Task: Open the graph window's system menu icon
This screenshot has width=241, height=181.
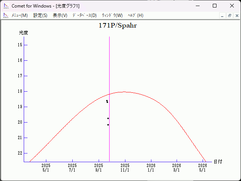Action: tap(6, 15)
